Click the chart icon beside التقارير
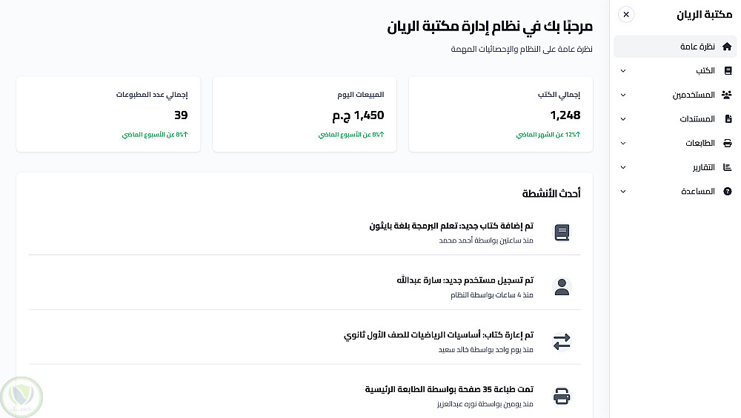Image resolution: width=741 pixels, height=418 pixels. tap(727, 167)
